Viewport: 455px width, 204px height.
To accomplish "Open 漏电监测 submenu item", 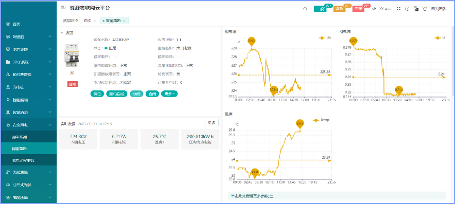I will pos(28,137).
